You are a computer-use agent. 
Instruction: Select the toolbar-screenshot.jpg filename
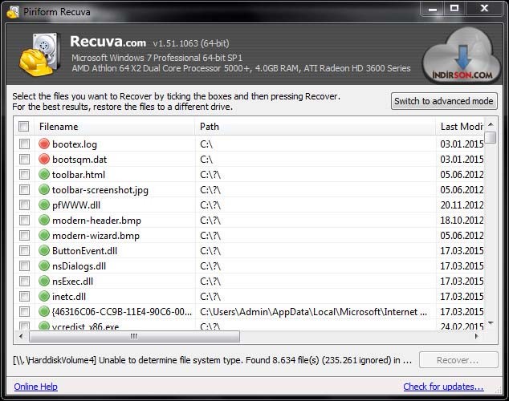(100, 190)
